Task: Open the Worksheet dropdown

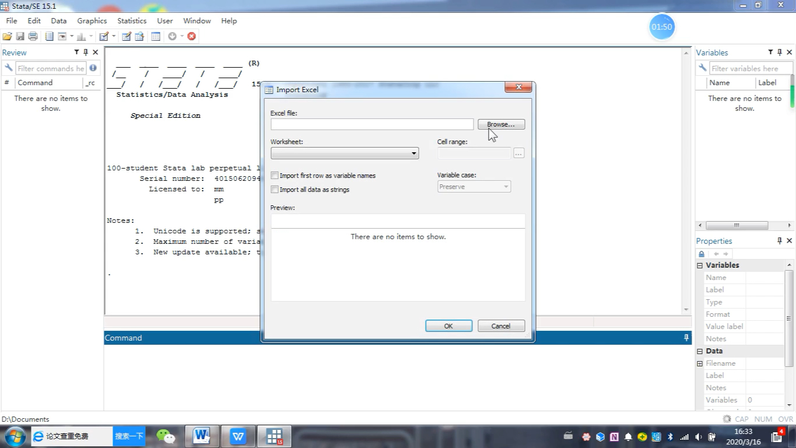Action: pos(345,153)
